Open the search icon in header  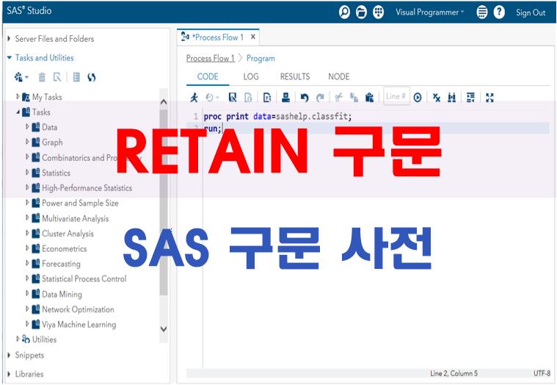pyautogui.click(x=344, y=12)
